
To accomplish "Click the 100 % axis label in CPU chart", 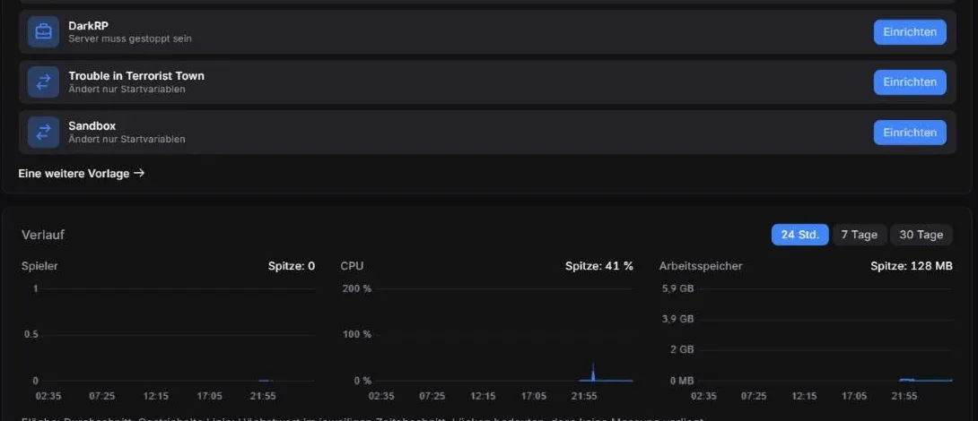I will point(357,334).
